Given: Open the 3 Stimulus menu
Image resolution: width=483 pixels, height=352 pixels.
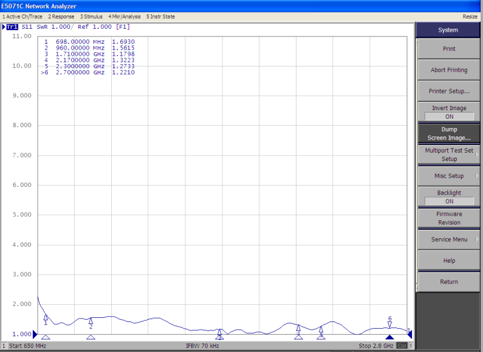Looking at the screenshot, I should 90,17.
